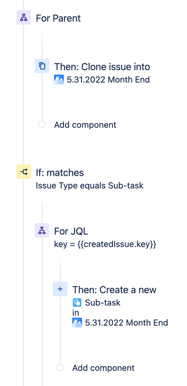Click Add component text under Create a new
Screen dimensions: 187x386
103,368
